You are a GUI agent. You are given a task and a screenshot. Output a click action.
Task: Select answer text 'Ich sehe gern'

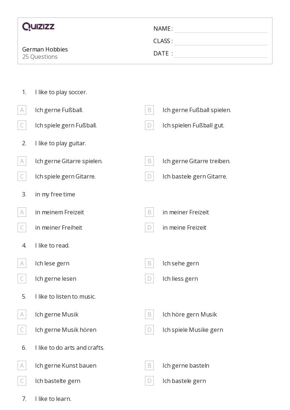181,264
